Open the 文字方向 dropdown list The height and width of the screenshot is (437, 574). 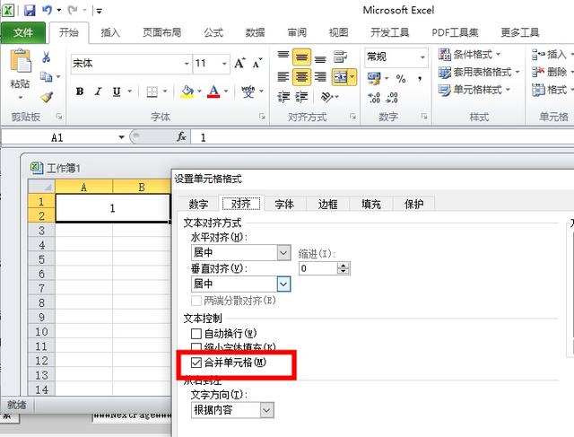pos(265,410)
